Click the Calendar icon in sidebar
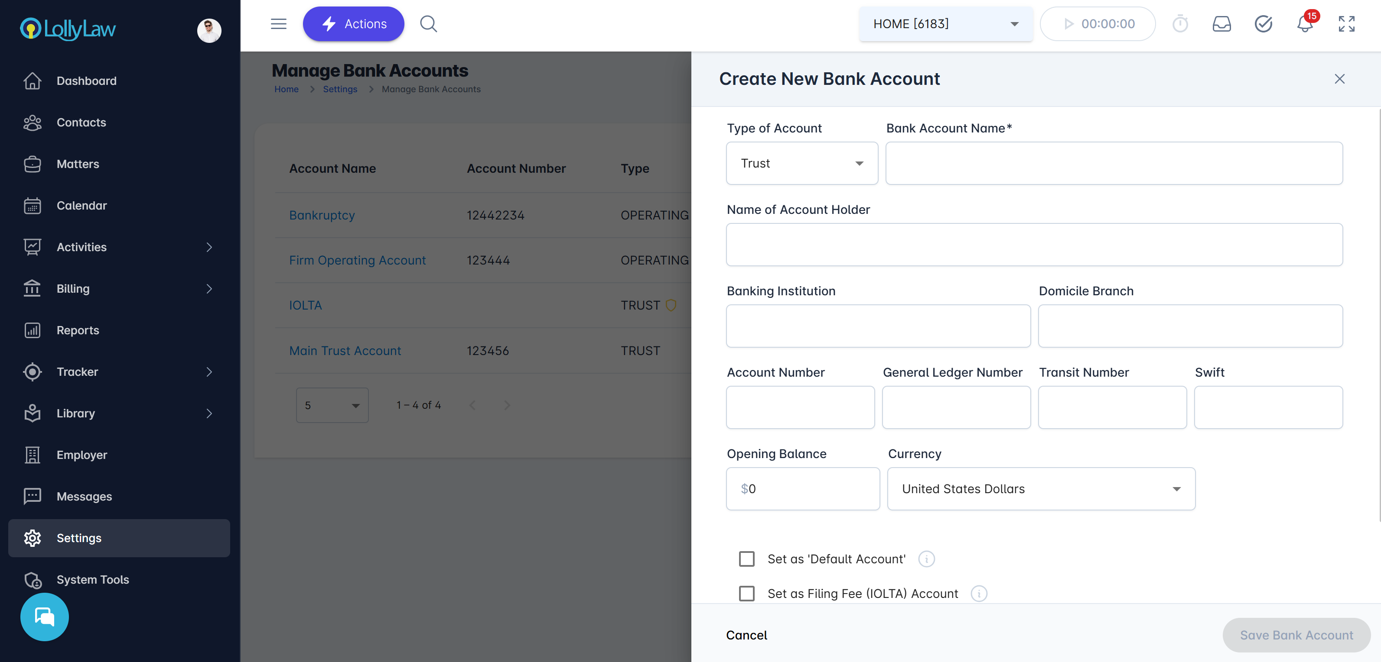This screenshot has width=1381, height=662. 32,206
